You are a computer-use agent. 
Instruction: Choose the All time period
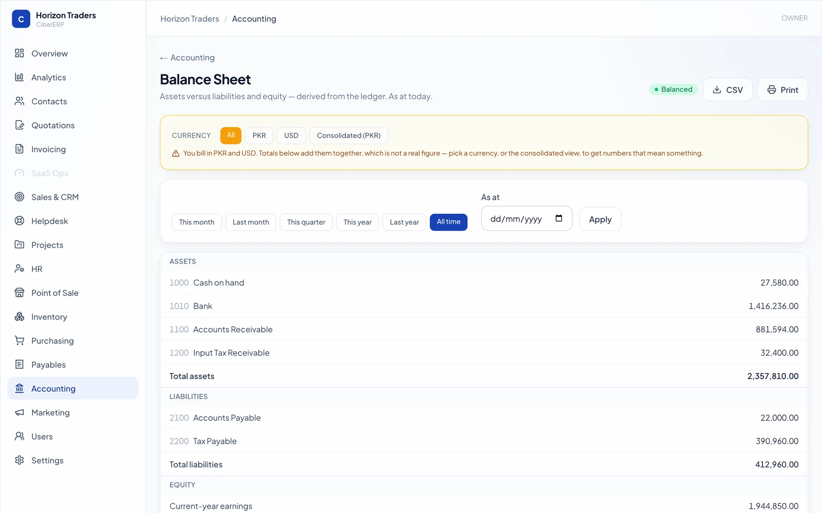448,222
